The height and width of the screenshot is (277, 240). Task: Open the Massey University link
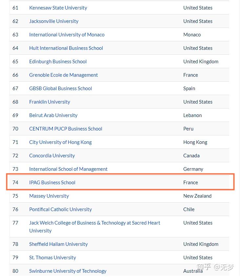pyautogui.click(x=49, y=196)
